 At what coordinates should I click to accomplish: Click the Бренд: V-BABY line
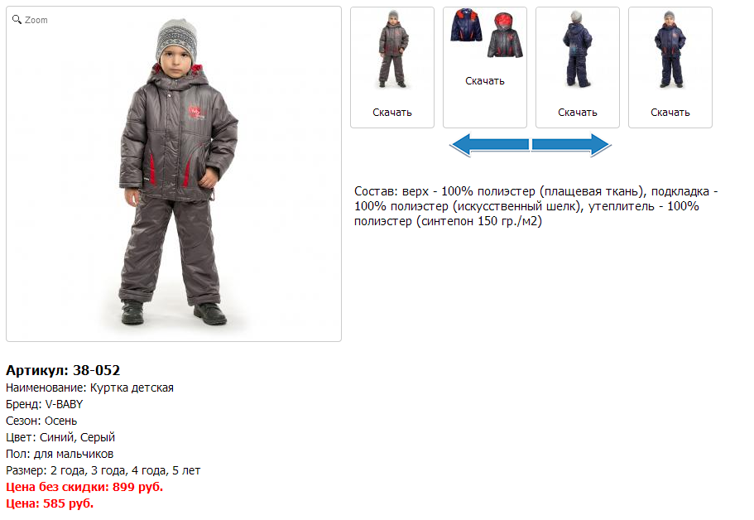tap(44, 404)
